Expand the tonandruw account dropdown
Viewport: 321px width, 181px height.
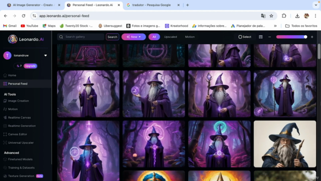click(46, 55)
